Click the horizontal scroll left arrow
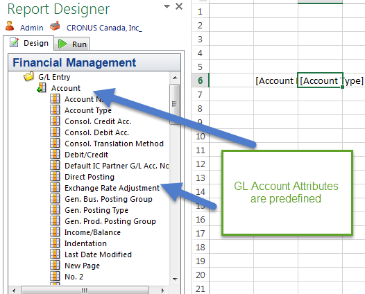 14,291
